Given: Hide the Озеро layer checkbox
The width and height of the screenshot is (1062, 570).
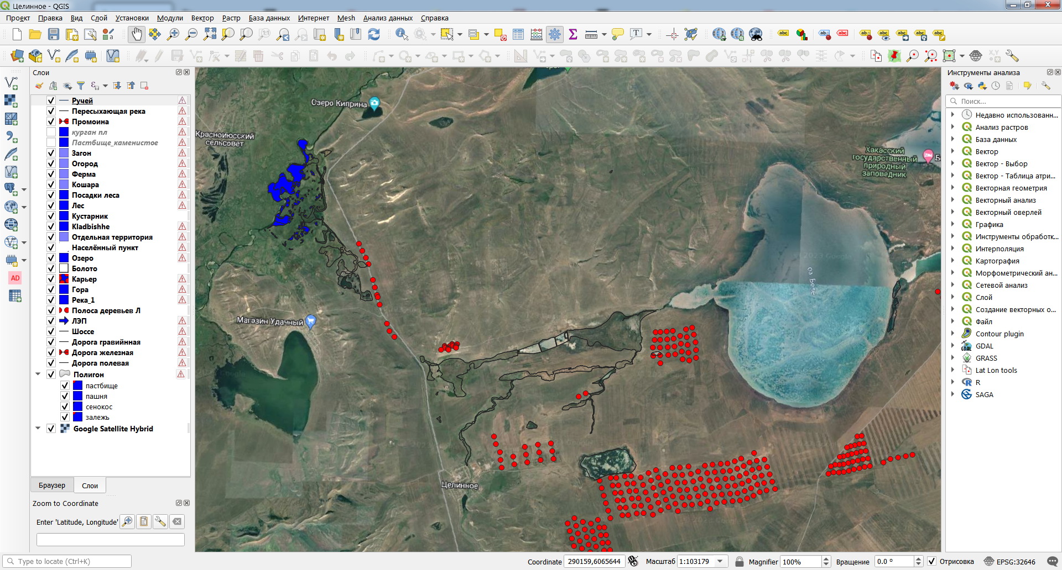Looking at the screenshot, I should [51, 258].
